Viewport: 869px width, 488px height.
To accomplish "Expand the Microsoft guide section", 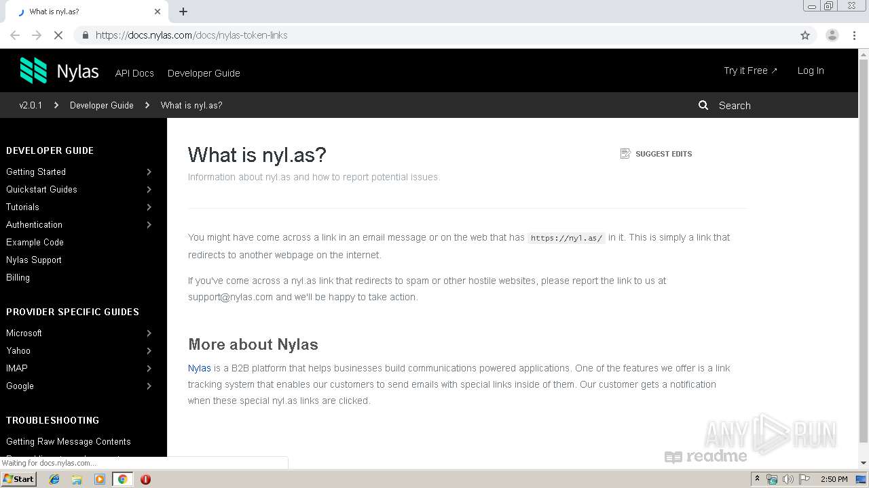I will 149,333.
